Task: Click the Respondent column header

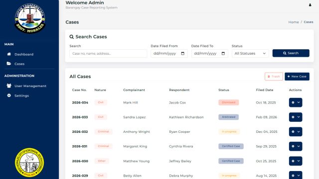Action: tap(179, 90)
